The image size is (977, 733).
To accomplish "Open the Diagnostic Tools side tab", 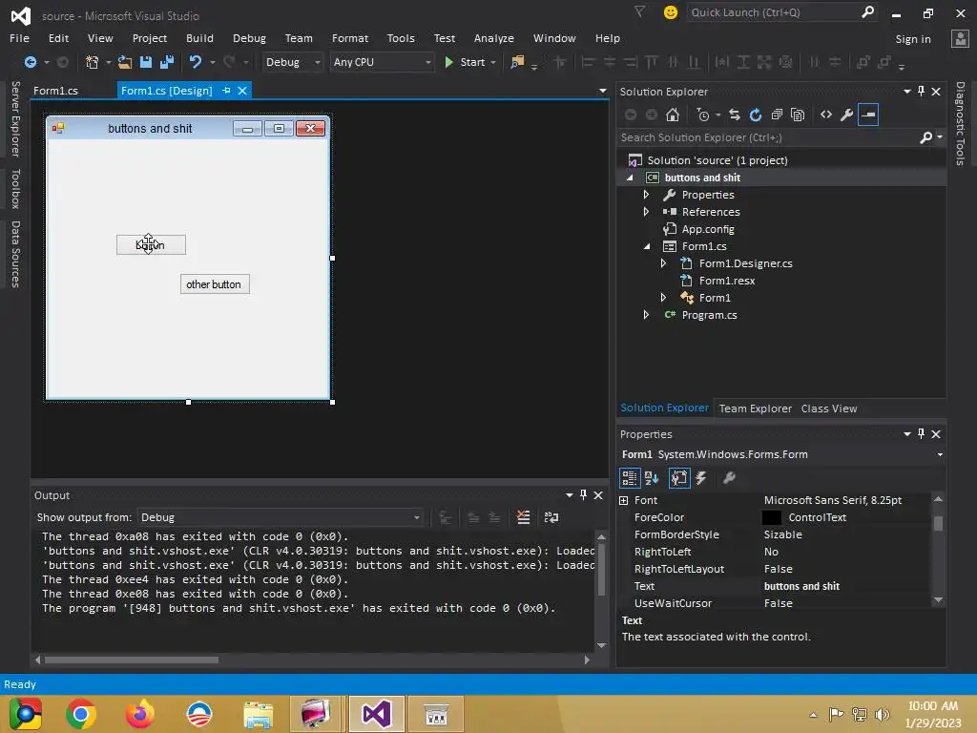I will [960, 123].
